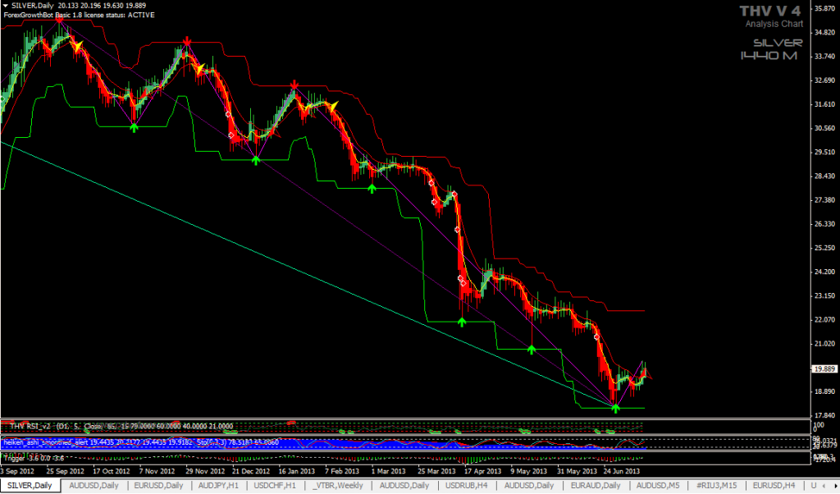
Task: Open the EURAUD,Daily chart tab
Action: coord(596,486)
